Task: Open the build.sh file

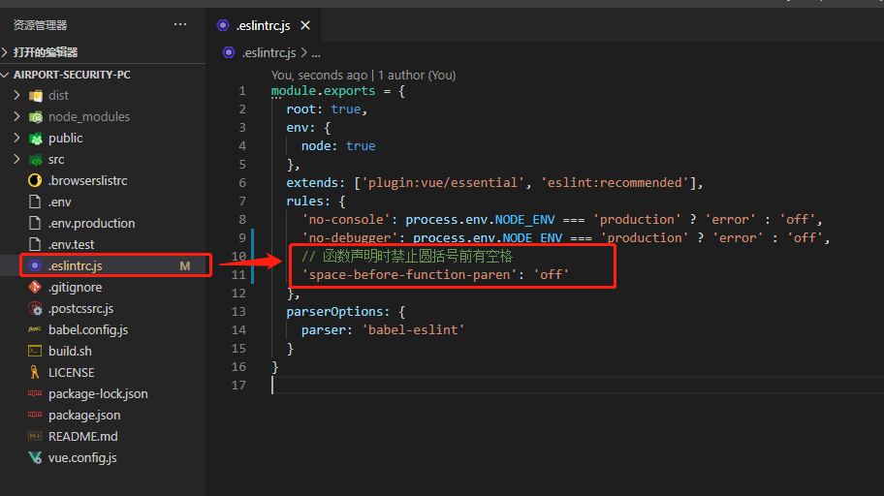Action: [x=70, y=351]
